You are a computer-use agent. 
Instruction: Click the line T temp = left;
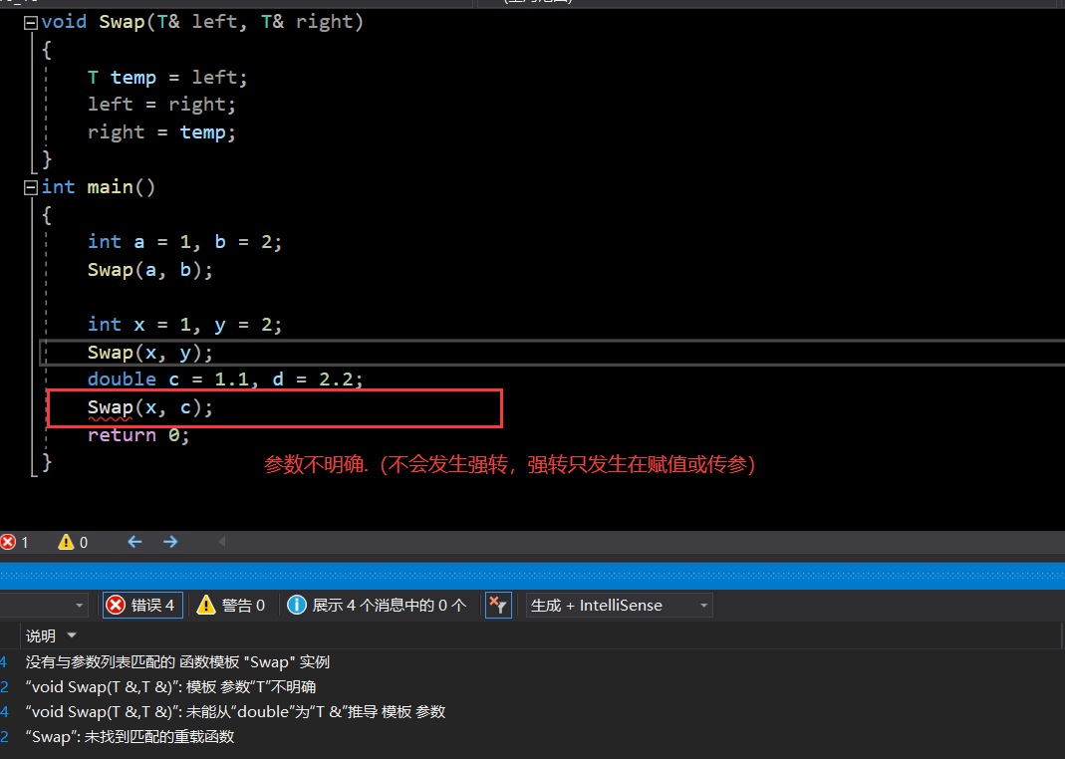[x=167, y=78]
